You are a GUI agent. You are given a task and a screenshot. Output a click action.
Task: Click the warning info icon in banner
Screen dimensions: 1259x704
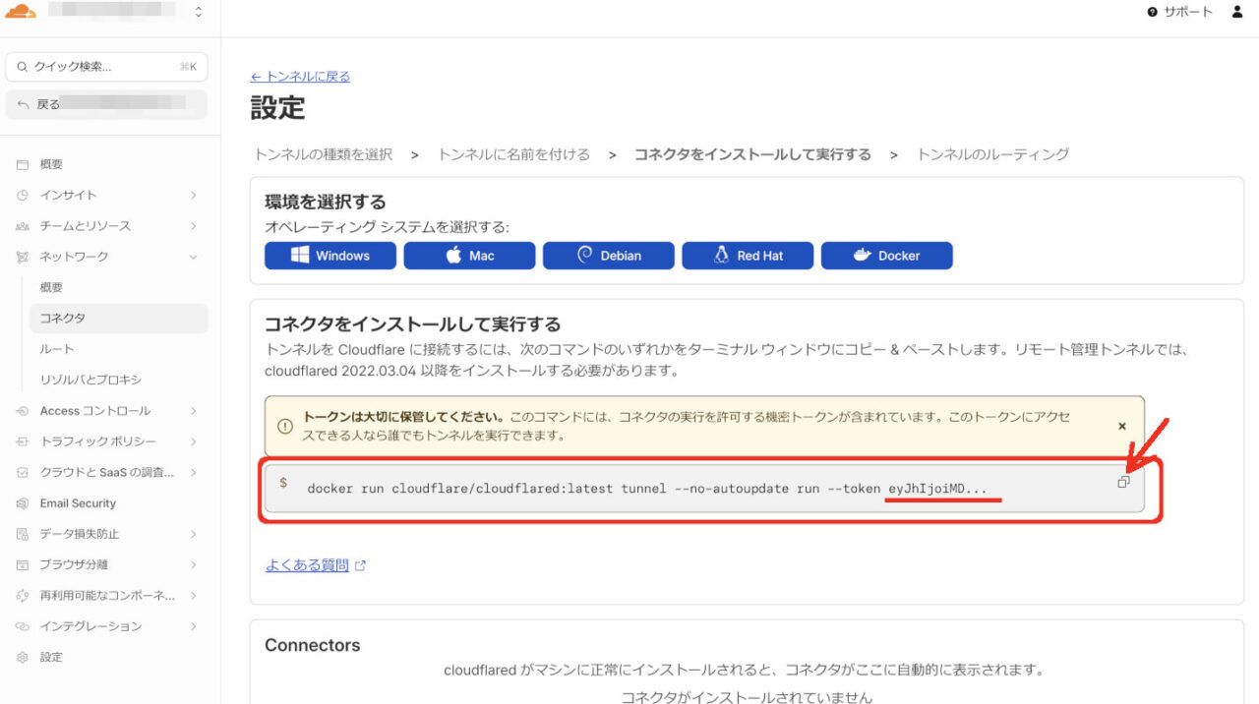pos(285,426)
